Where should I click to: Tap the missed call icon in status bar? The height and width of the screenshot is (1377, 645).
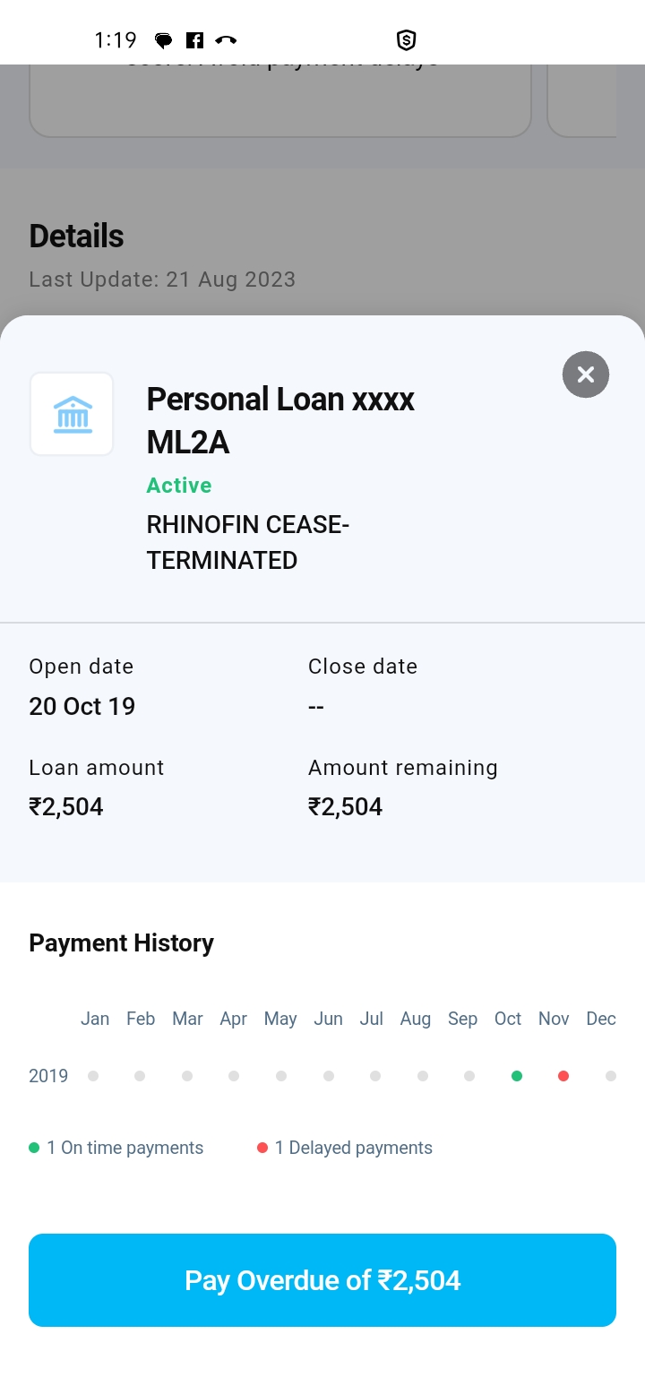tap(226, 40)
